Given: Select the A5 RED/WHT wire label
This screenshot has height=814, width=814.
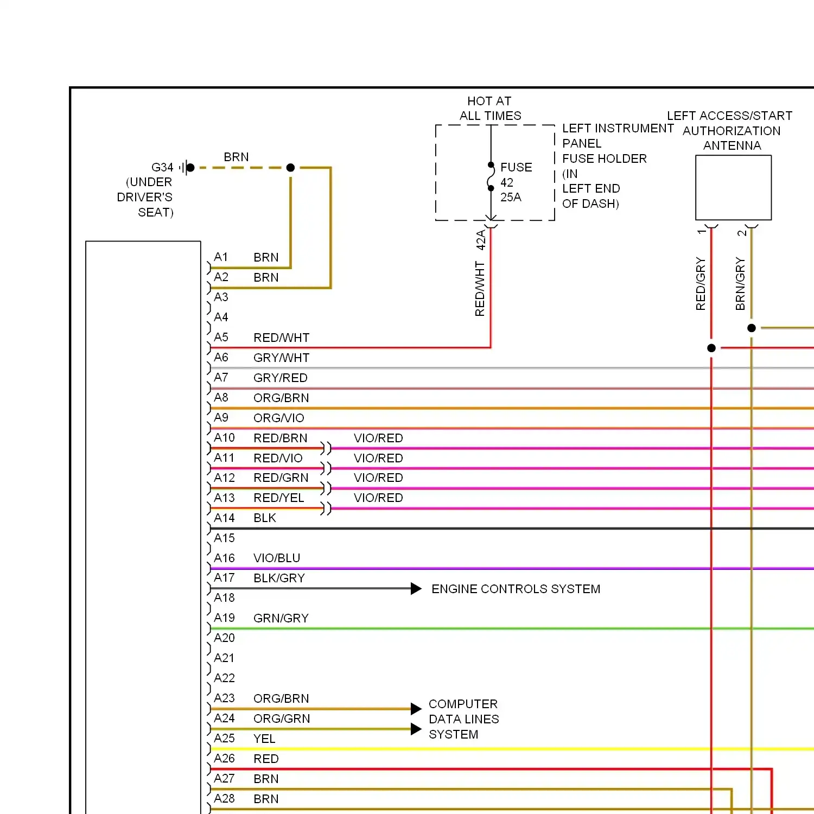Looking at the screenshot, I should (281, 338).
